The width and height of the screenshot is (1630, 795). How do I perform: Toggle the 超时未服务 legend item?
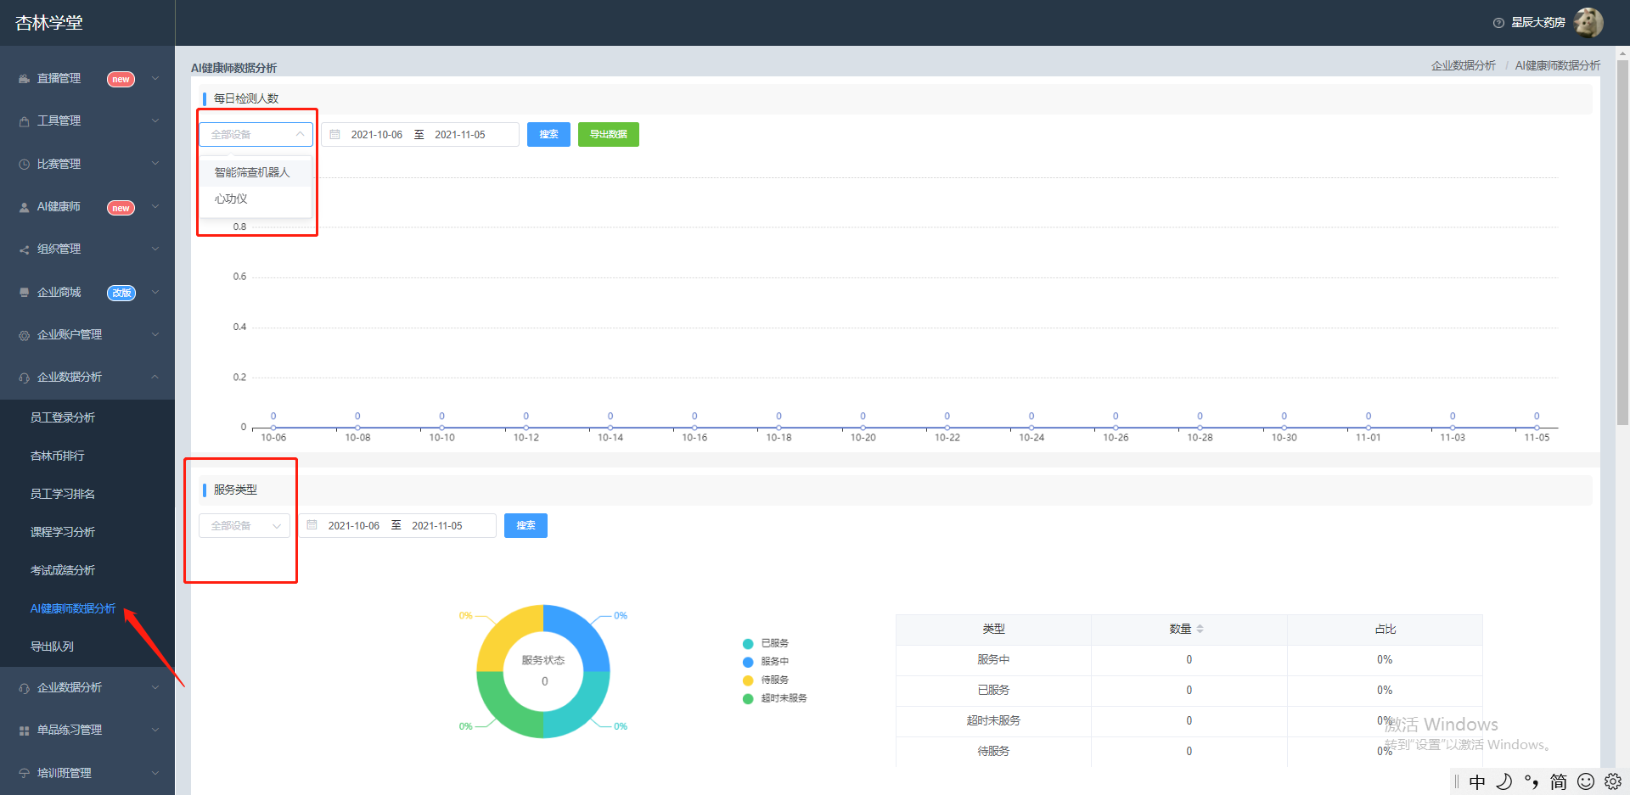774,698
